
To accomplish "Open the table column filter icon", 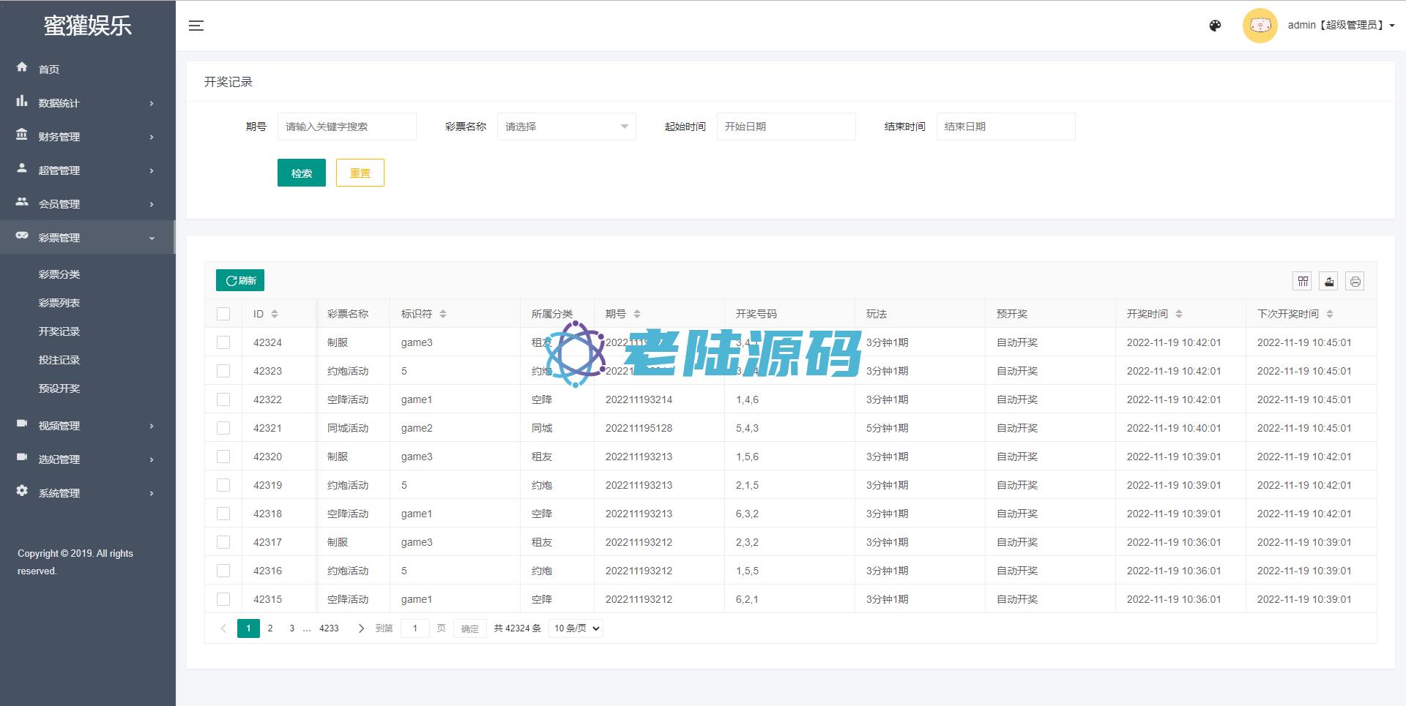I will pyautogui.click(x=1303, y=281).
